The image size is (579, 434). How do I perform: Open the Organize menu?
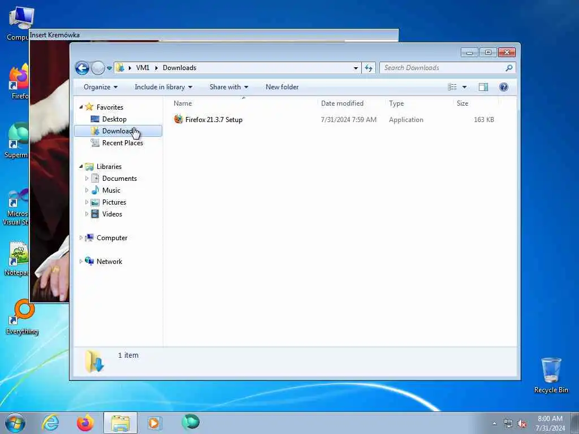click(x=101, y=87)
